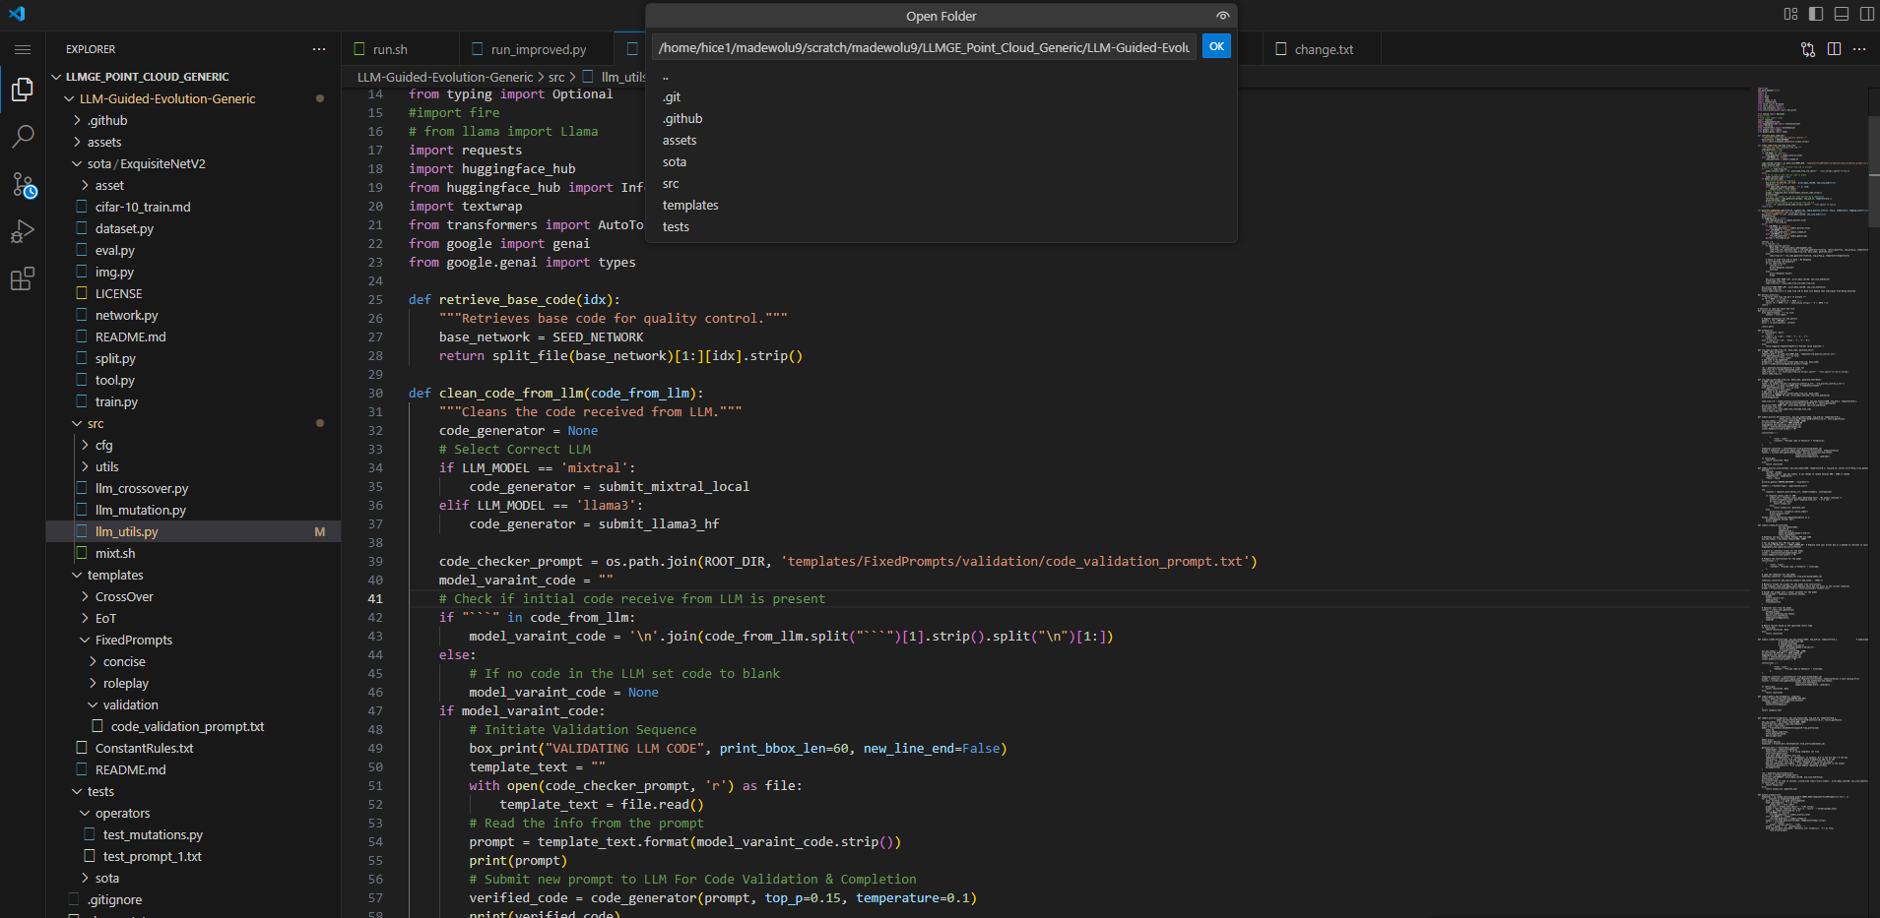Click file icon beside llm_crossover.py
Image resolution: width=1880 pixels, height=918 pixels.
[x=83, y=488]
